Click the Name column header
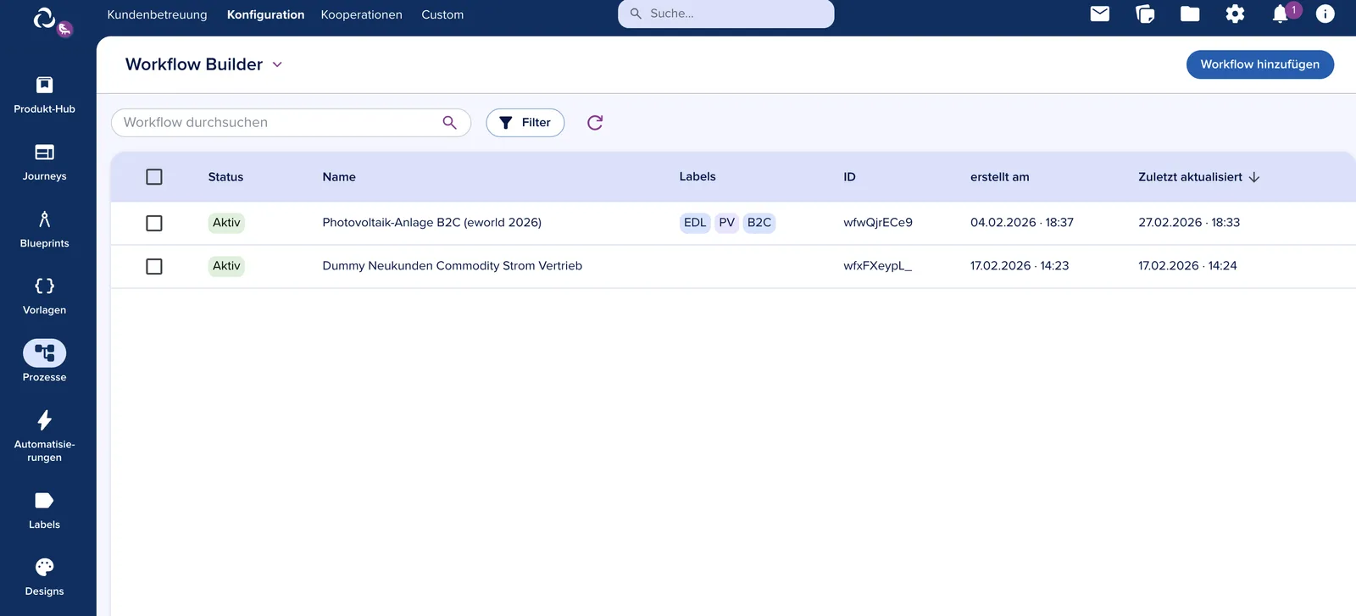This screenshot has height=616, width=1356. pos(339,177)
